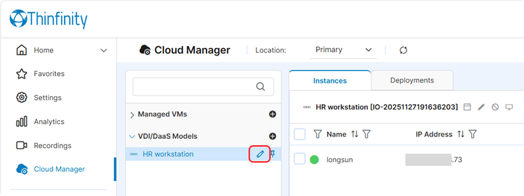Viewport: 524px width, 196px height.
Task: Click the monitor icon in HR workstation header
Action: (x=509, y=107)
